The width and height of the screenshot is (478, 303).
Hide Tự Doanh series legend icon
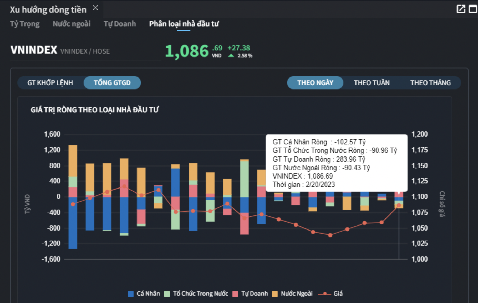click(235, 294)
